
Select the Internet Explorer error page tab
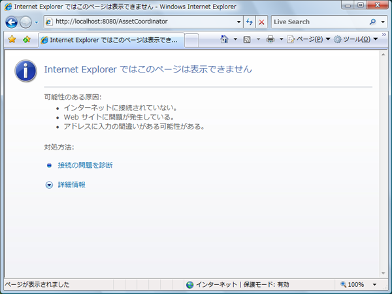(112, 40)
